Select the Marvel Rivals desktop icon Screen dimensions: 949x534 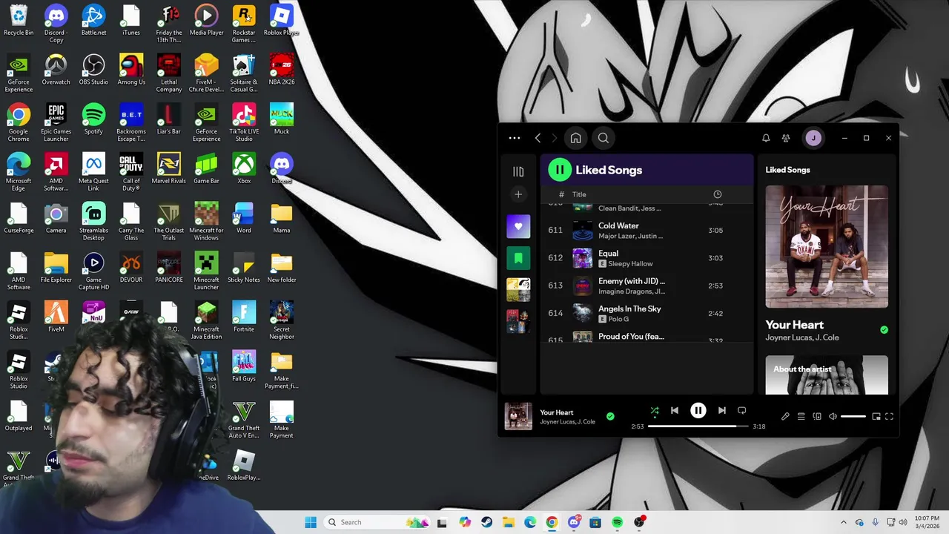click(x=169, y=168)
